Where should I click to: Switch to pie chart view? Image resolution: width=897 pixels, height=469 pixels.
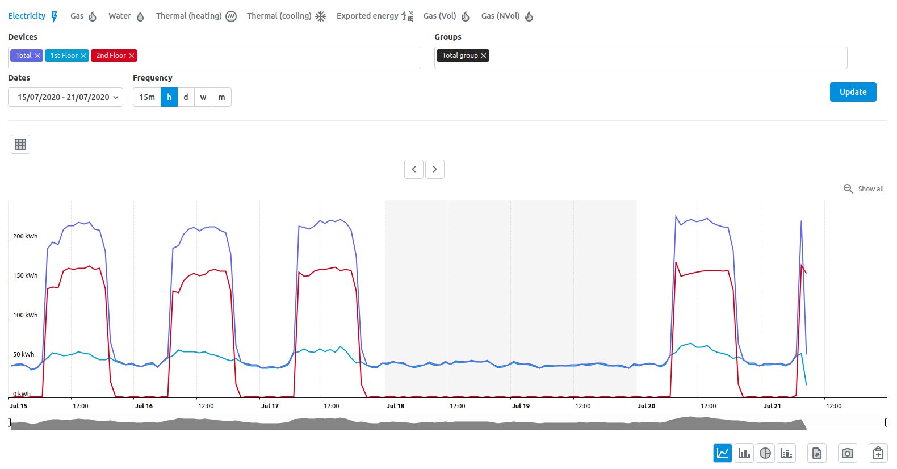[x=765, y=453]
